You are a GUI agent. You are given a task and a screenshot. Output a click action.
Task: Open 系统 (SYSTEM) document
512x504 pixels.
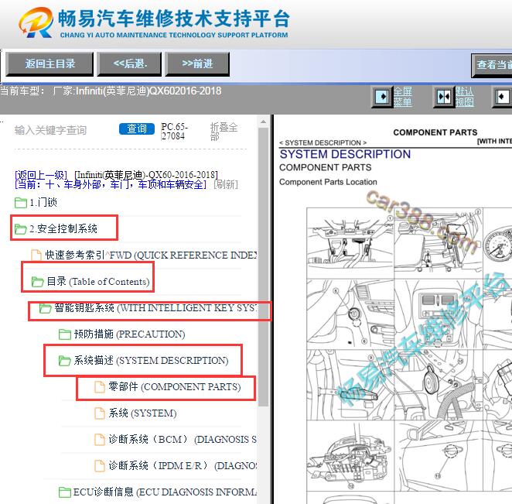[142, 413]
